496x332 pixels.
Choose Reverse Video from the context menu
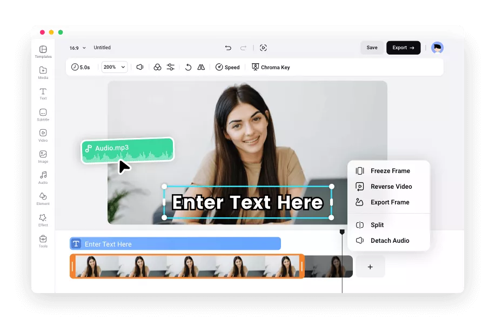(390, 187)
